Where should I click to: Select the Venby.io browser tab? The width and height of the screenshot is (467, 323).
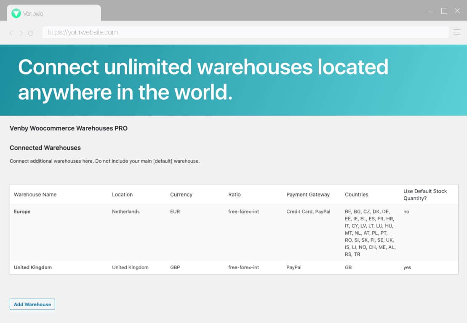point(54,13)
